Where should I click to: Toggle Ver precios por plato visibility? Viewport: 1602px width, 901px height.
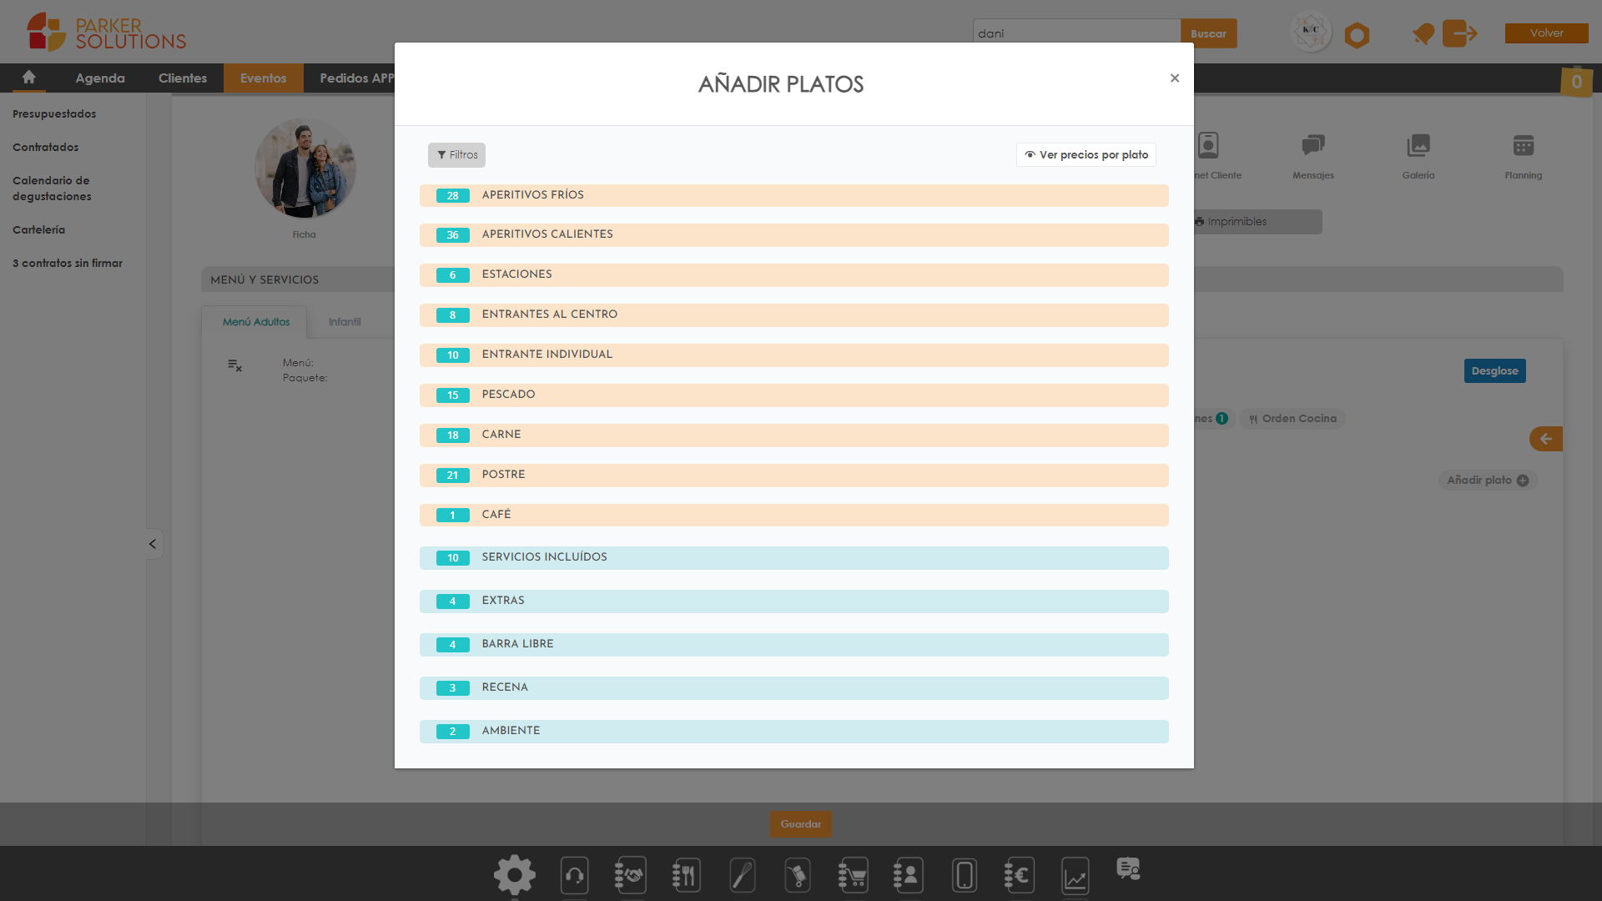click(x=1086, y=155)
